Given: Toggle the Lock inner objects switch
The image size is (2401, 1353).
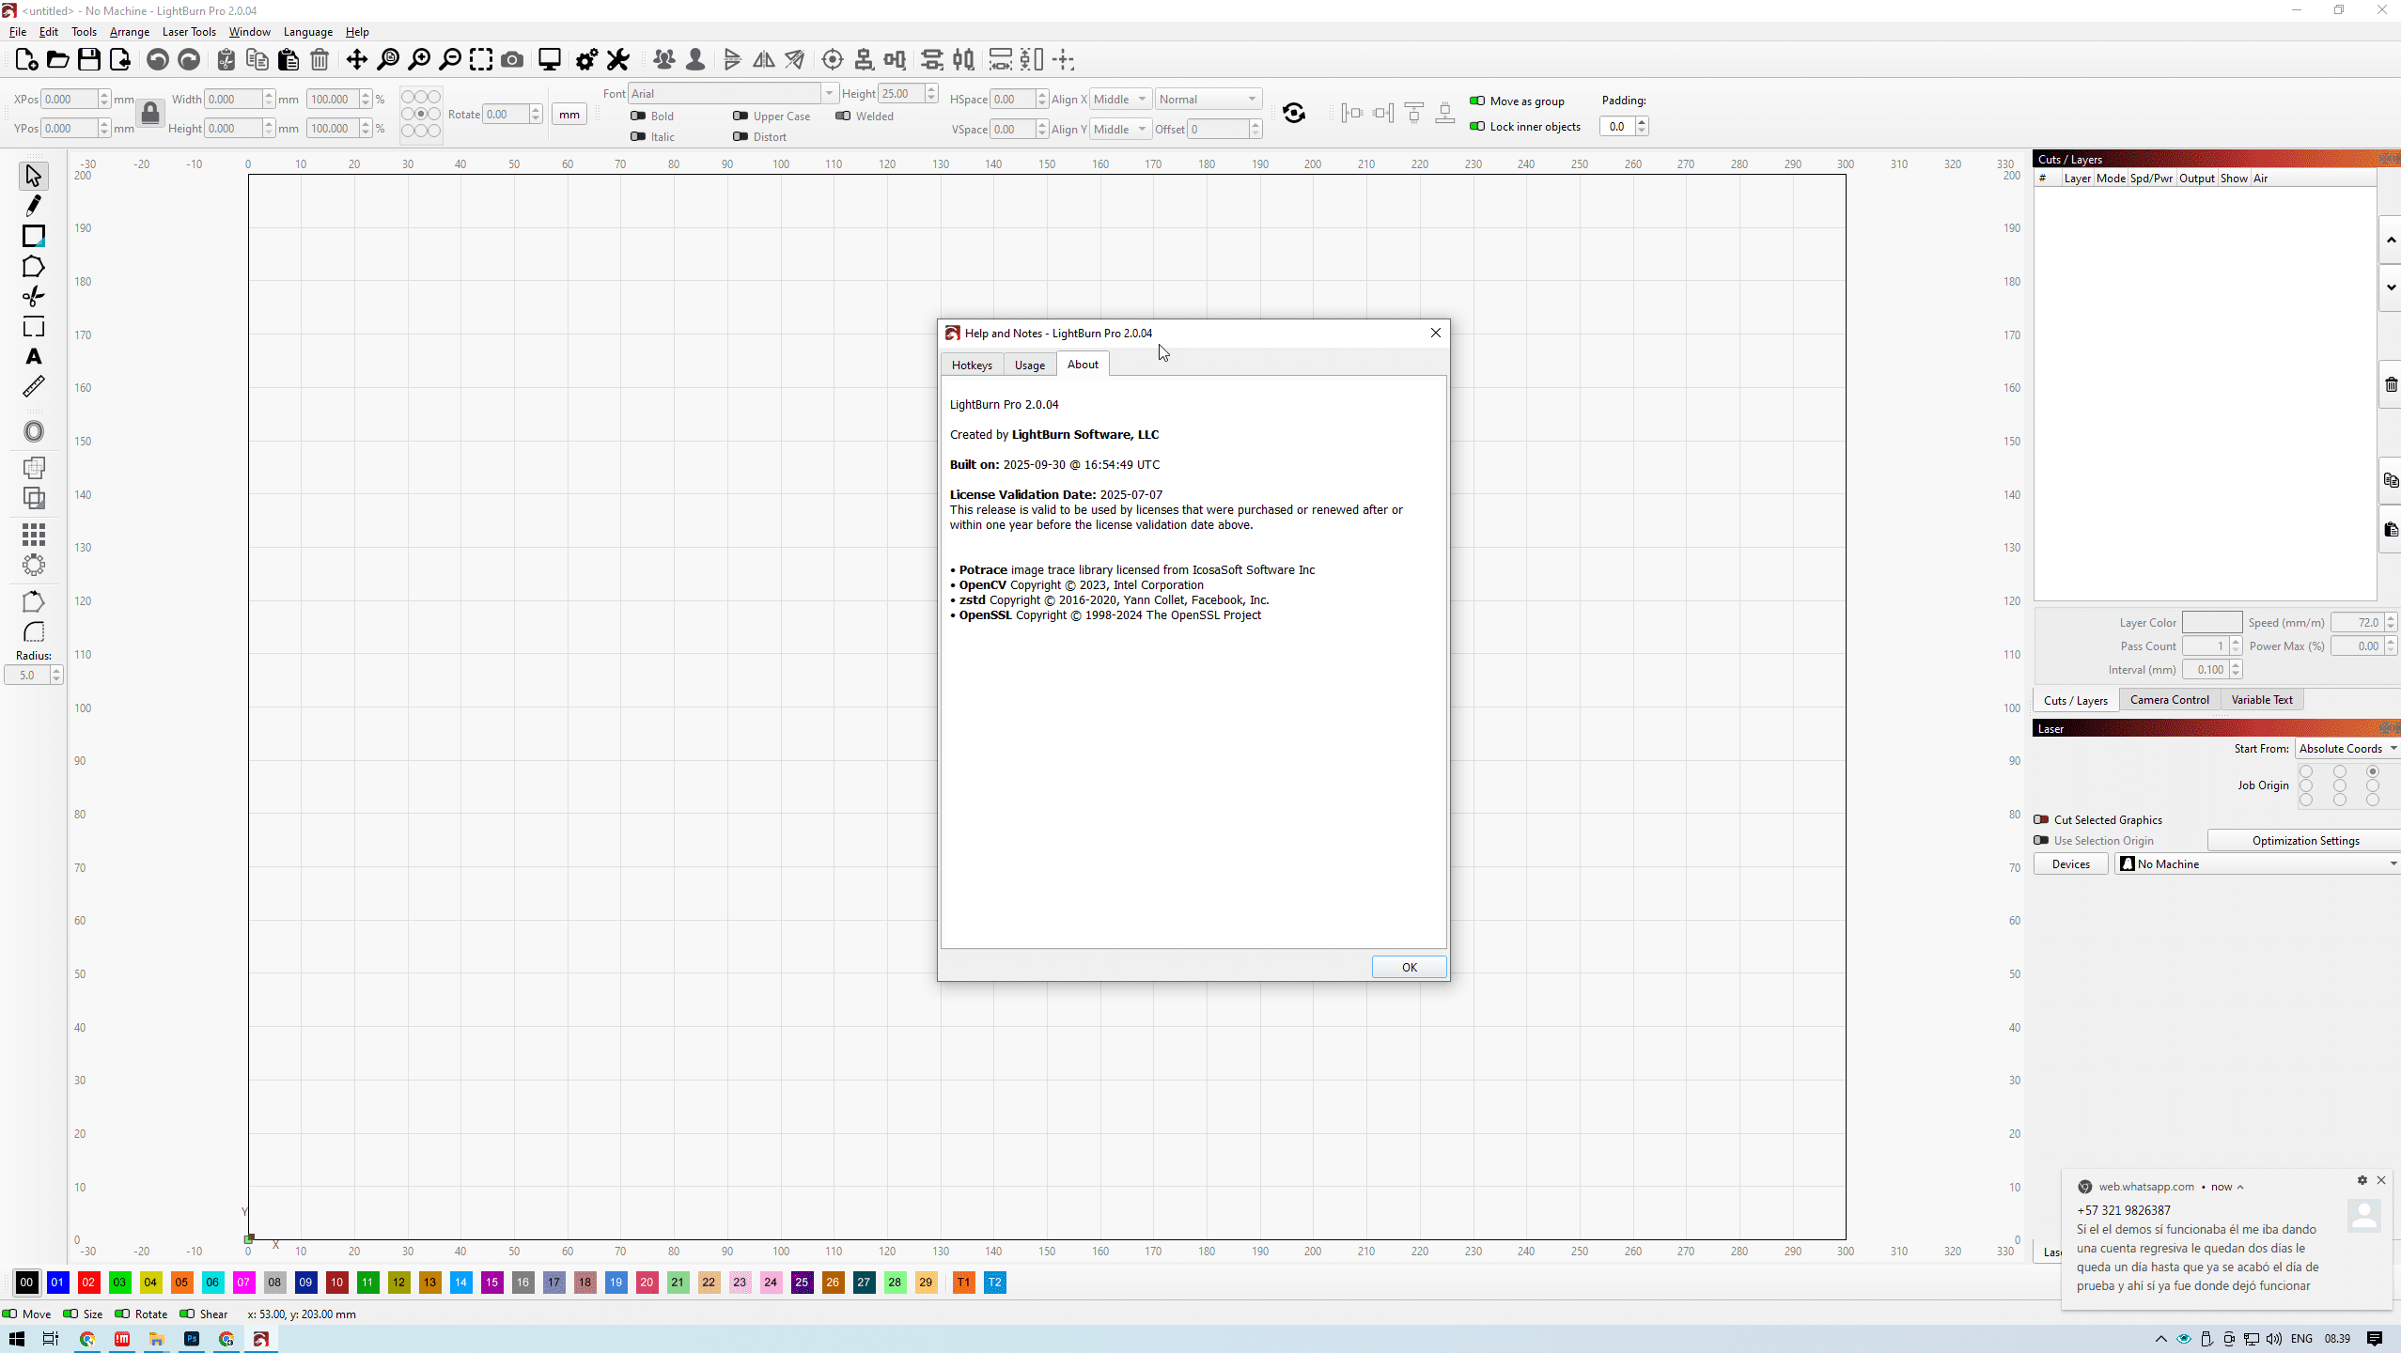Looking at the screenshot, I should coord(1477,127).
